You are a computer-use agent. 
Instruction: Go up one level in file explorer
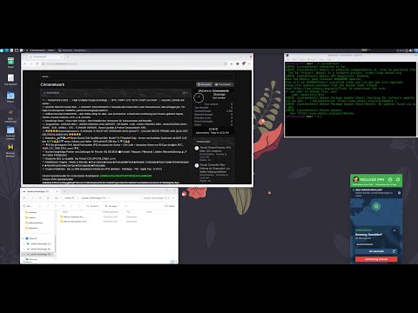click(x=40, y=198)
